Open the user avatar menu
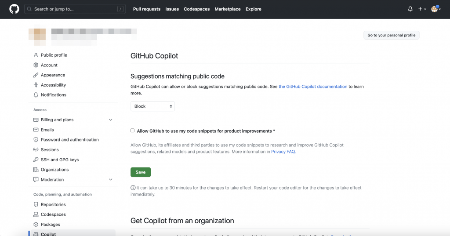The image size is (450, 236). click(x=436, y=9)
